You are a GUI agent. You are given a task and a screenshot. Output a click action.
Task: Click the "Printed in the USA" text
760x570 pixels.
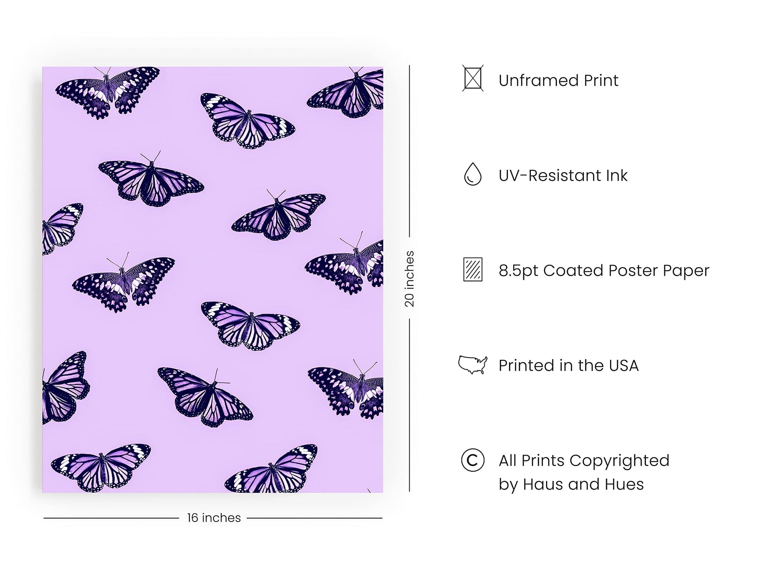[x=568, y=365]
